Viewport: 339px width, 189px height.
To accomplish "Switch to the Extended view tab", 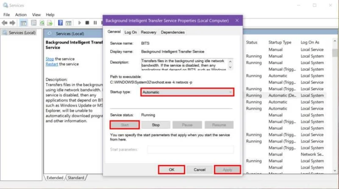I will point(55,178).
